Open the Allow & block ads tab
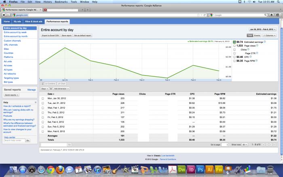This screenshot has height=177, width=283. pyautogui.click(x=34, y=21)
